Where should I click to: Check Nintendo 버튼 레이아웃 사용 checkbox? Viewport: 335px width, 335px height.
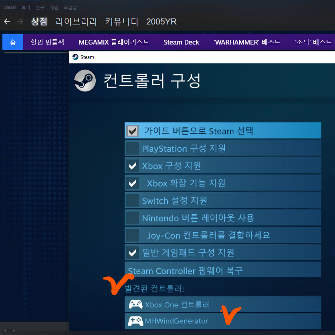[133, 218]
